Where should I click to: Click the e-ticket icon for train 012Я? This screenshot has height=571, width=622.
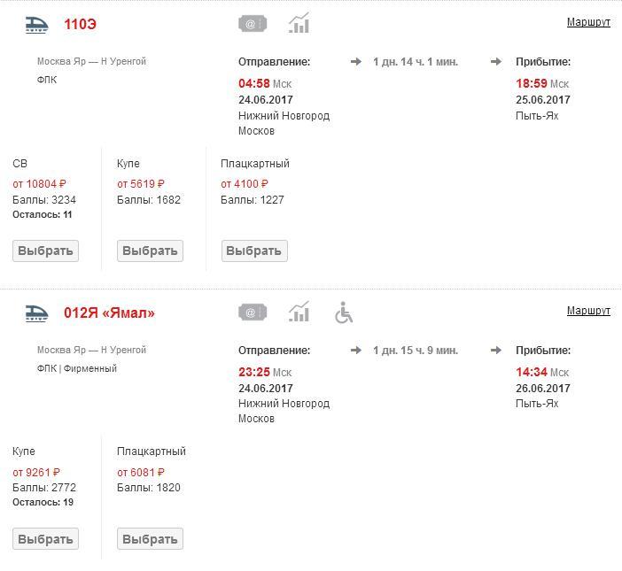[253, 312]
